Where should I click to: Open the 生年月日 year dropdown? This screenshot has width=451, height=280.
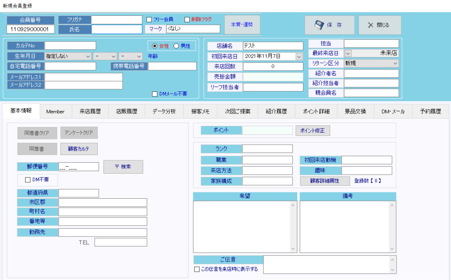pyautogui.click(x=68, y=56)
